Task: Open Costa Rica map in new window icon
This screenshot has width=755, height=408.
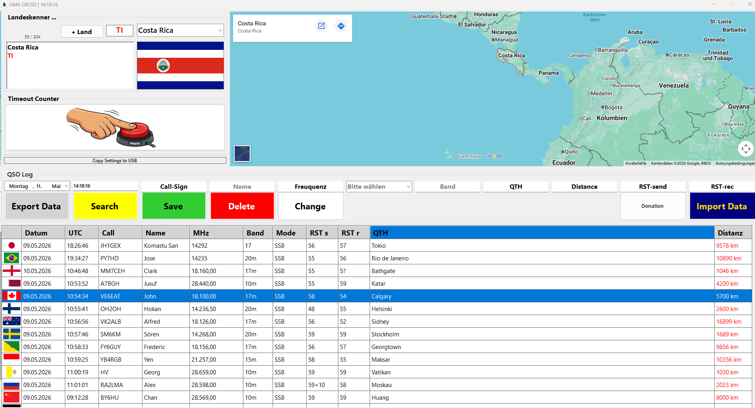Action: (x=321, y=26)
